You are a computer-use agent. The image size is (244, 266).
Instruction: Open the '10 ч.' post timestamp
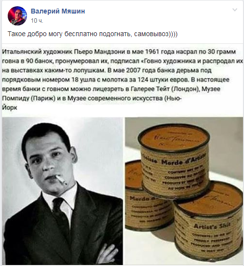pos(37,21)
